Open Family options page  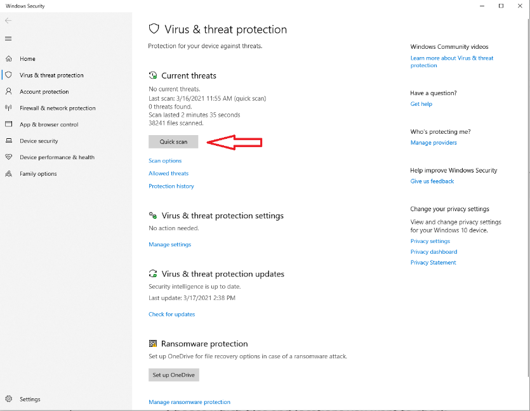(x=38, y=174)
